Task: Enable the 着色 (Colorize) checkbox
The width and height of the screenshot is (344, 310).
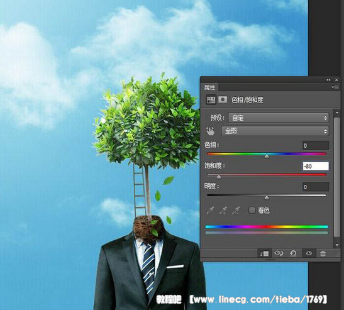Action: click(x=252, y=210)
